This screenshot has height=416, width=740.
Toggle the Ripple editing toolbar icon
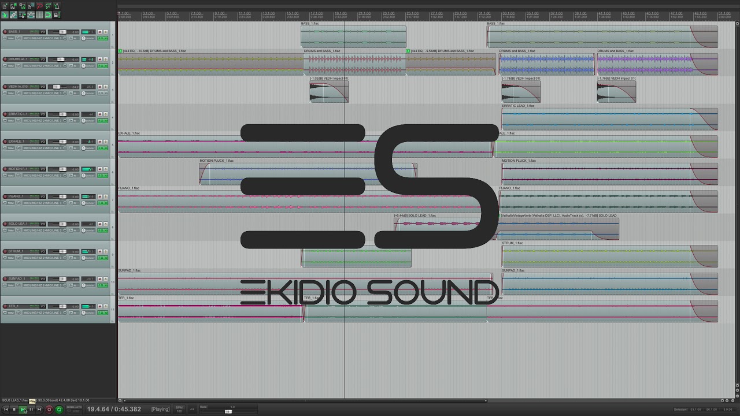click(x=22, y=14)
